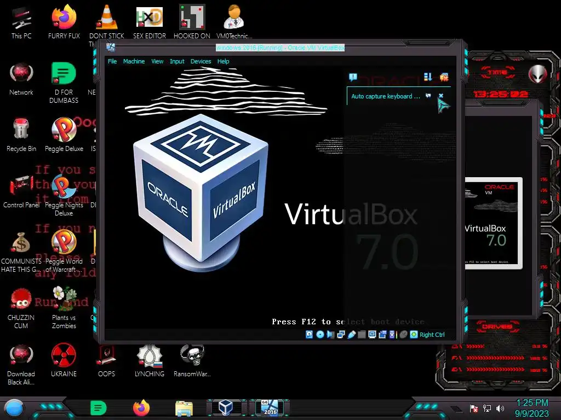561x420 pixels.
Task: Open the Help menu
Action: pos(224,61)
